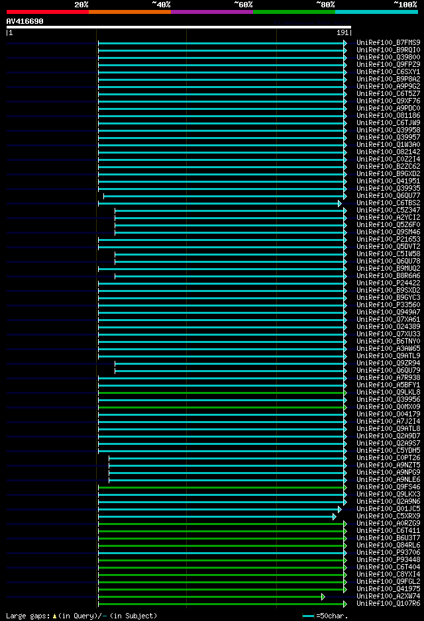Select the UniRef100_Q39956 label
424x621 pixels.
pos(388,400)
